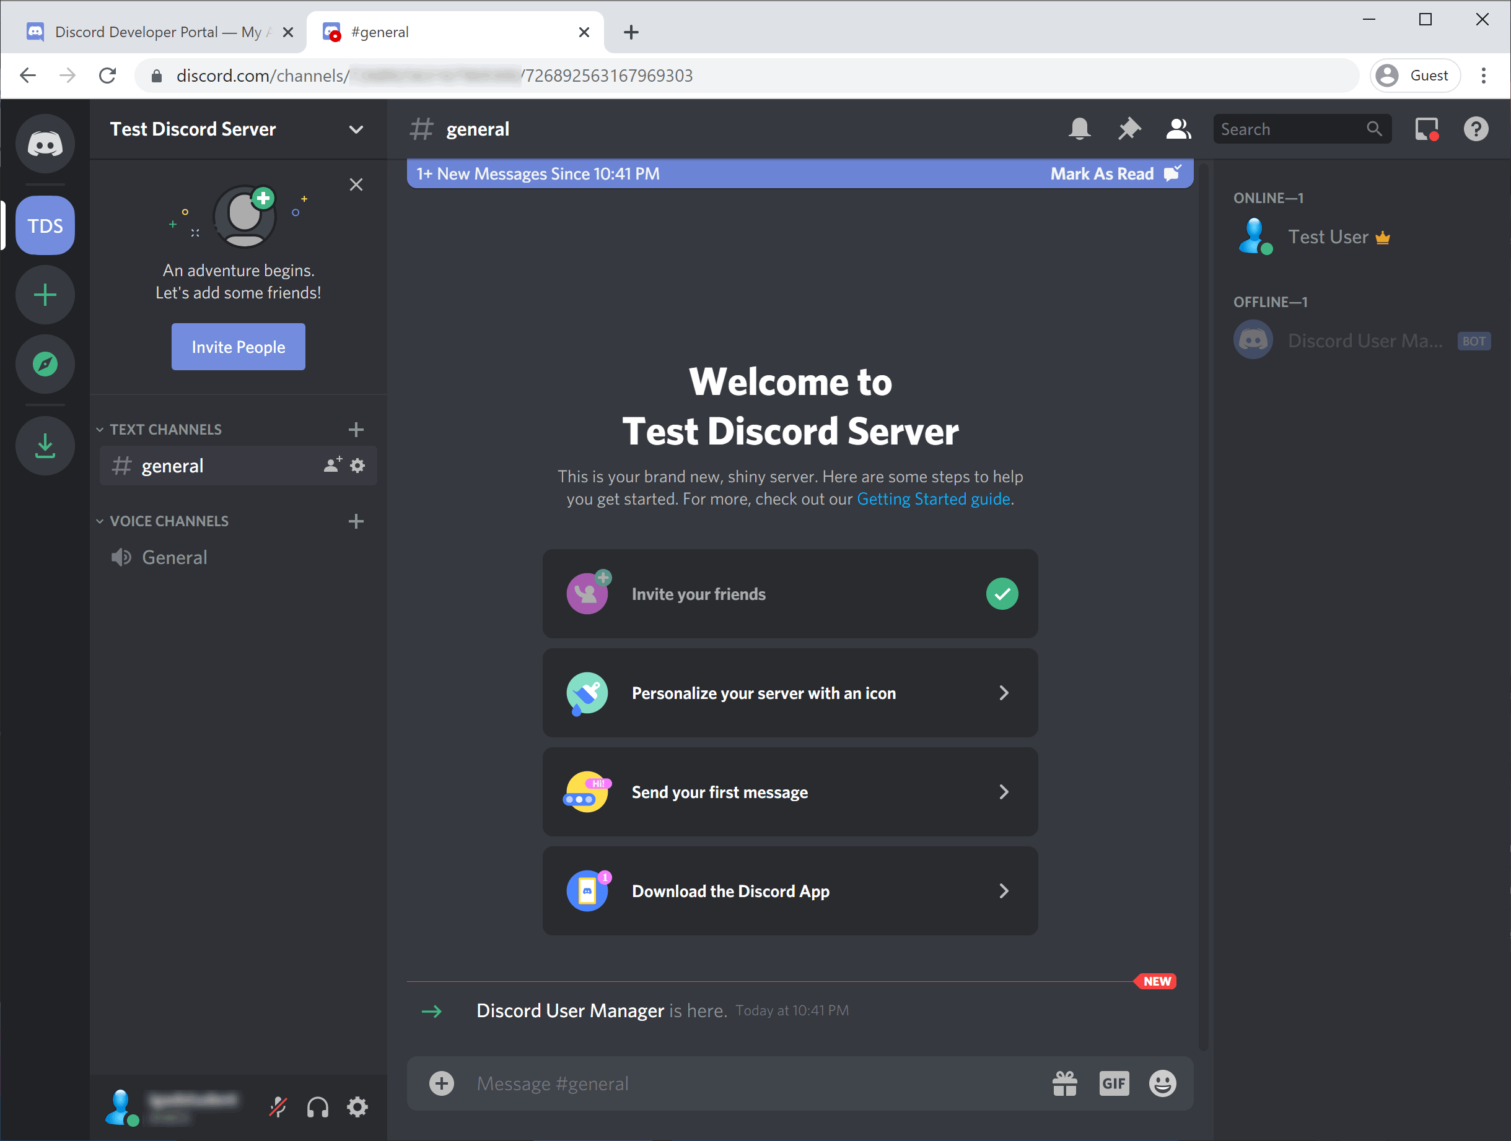Click the Download Apps arrow icon
1511x1141 pixels.
click(x=45, y=446)
